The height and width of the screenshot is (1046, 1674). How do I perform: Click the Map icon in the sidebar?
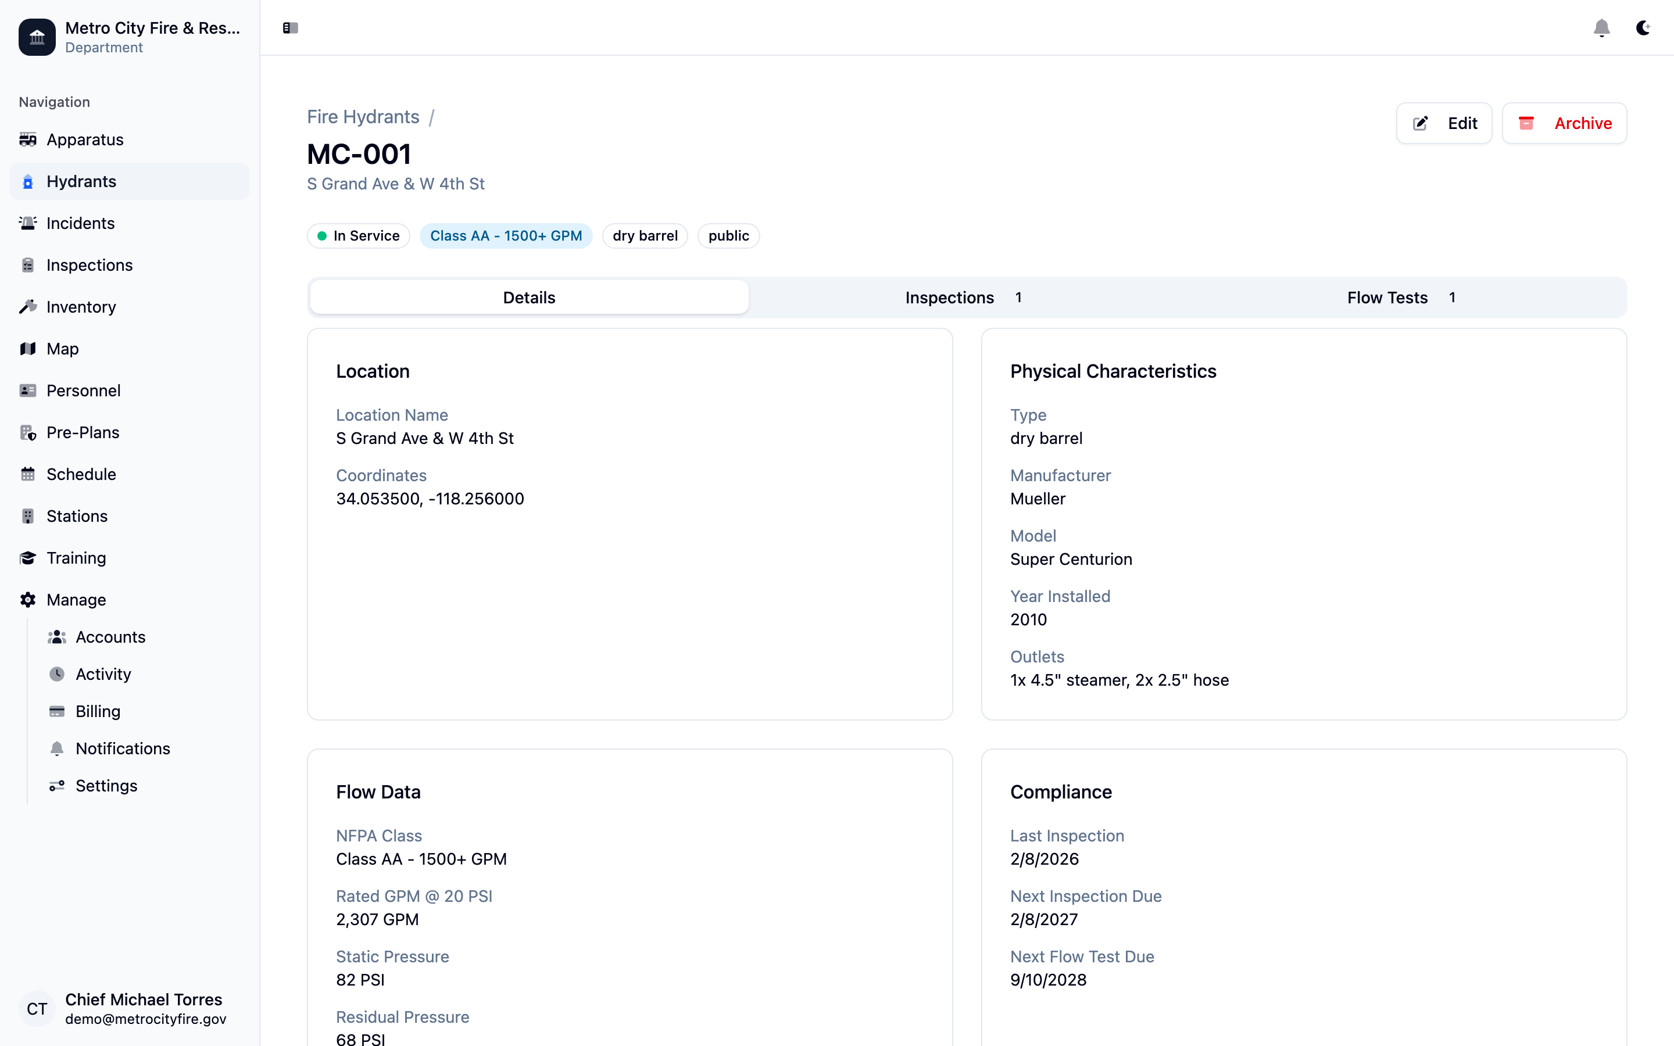pos(28,349)
